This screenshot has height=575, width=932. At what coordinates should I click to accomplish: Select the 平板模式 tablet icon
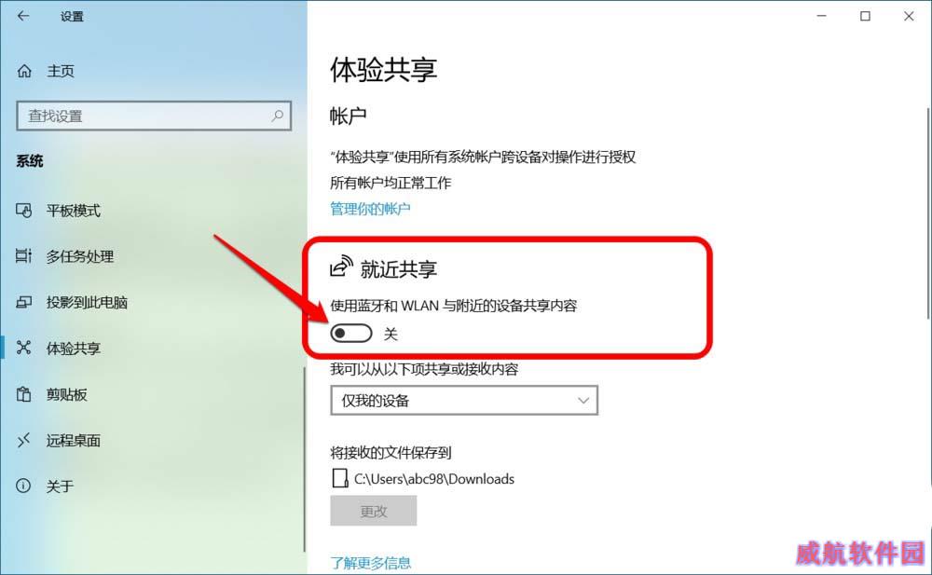click(24, 211)
